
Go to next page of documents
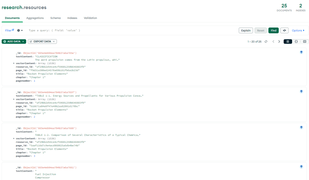279,42
